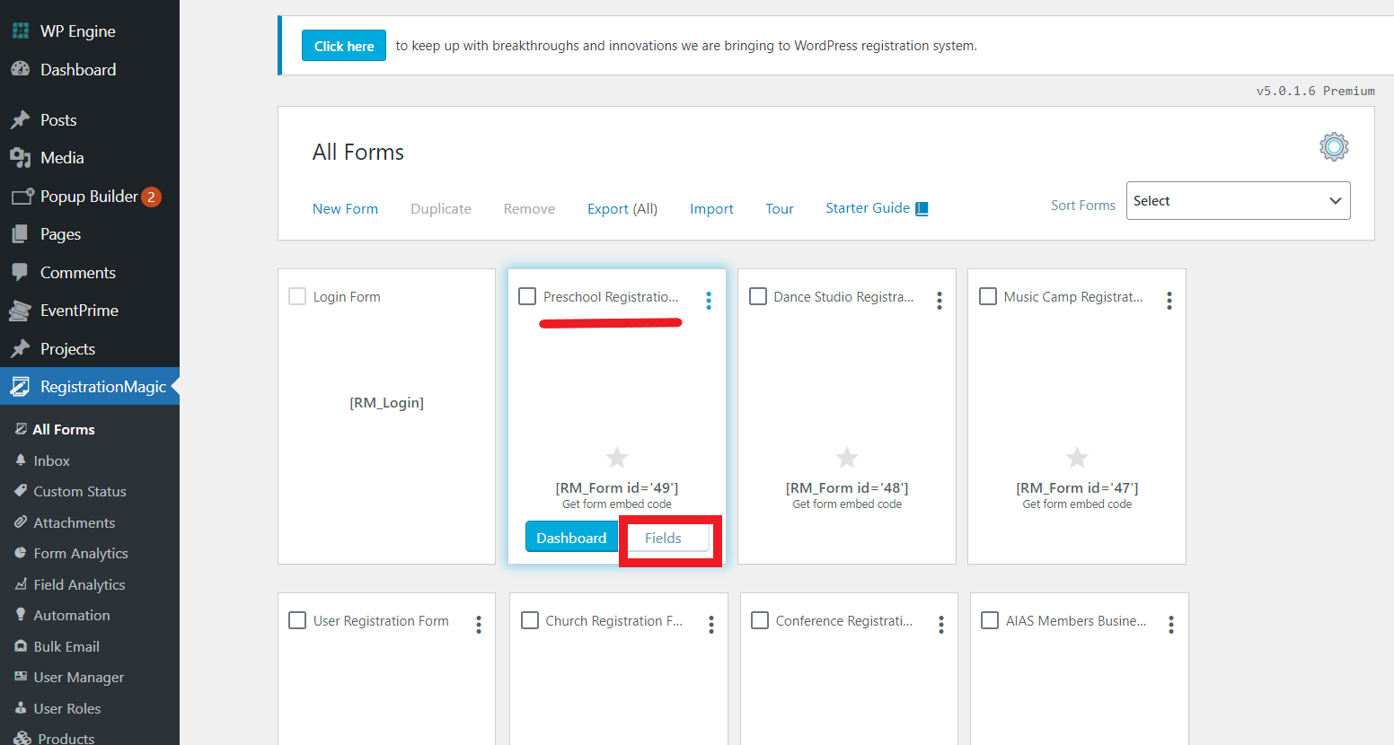
Task: Click the Popup Builder icon
Action: point(22,196)
